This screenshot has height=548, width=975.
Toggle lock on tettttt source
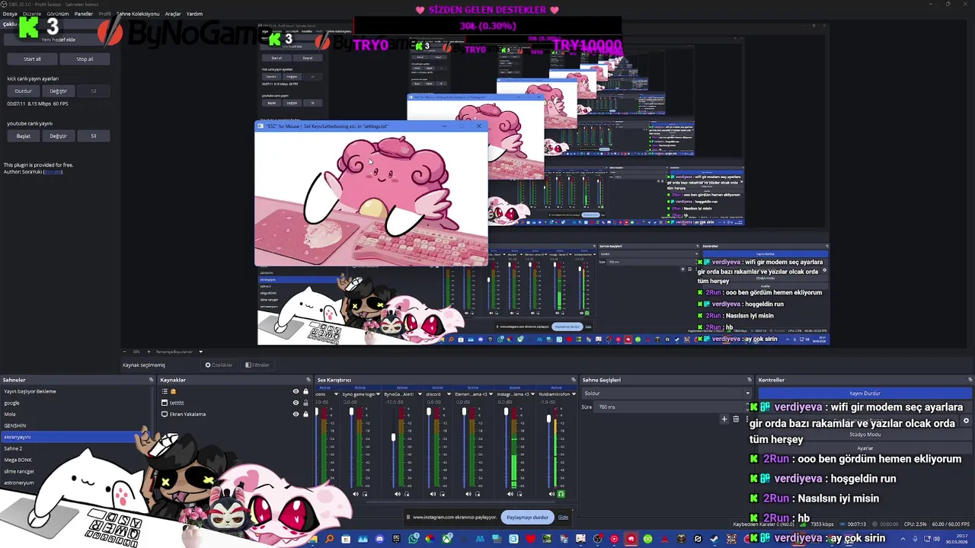pos(305,403)
